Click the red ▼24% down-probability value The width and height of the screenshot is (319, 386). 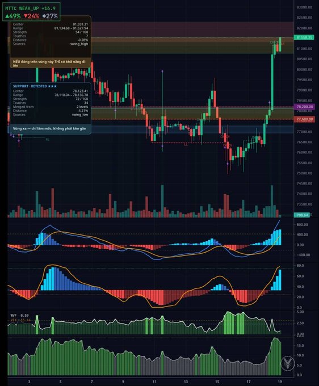(x=32, y=16)
